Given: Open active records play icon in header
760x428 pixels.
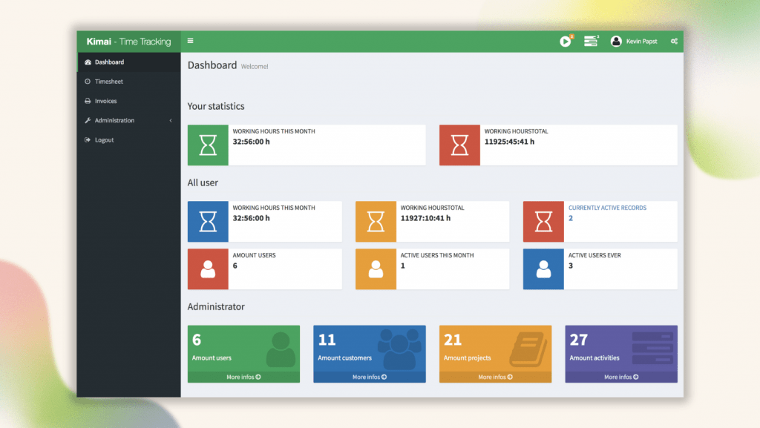Looking at the screenshot, I should [565, 42].
